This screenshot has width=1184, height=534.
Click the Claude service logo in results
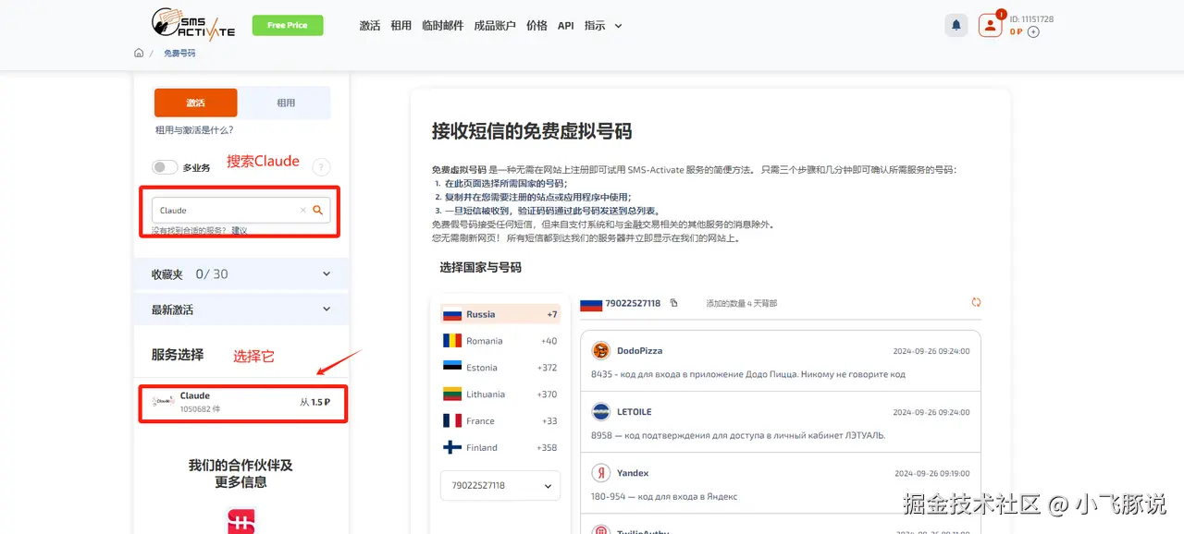pyautogui.click(x=163, y=402)
